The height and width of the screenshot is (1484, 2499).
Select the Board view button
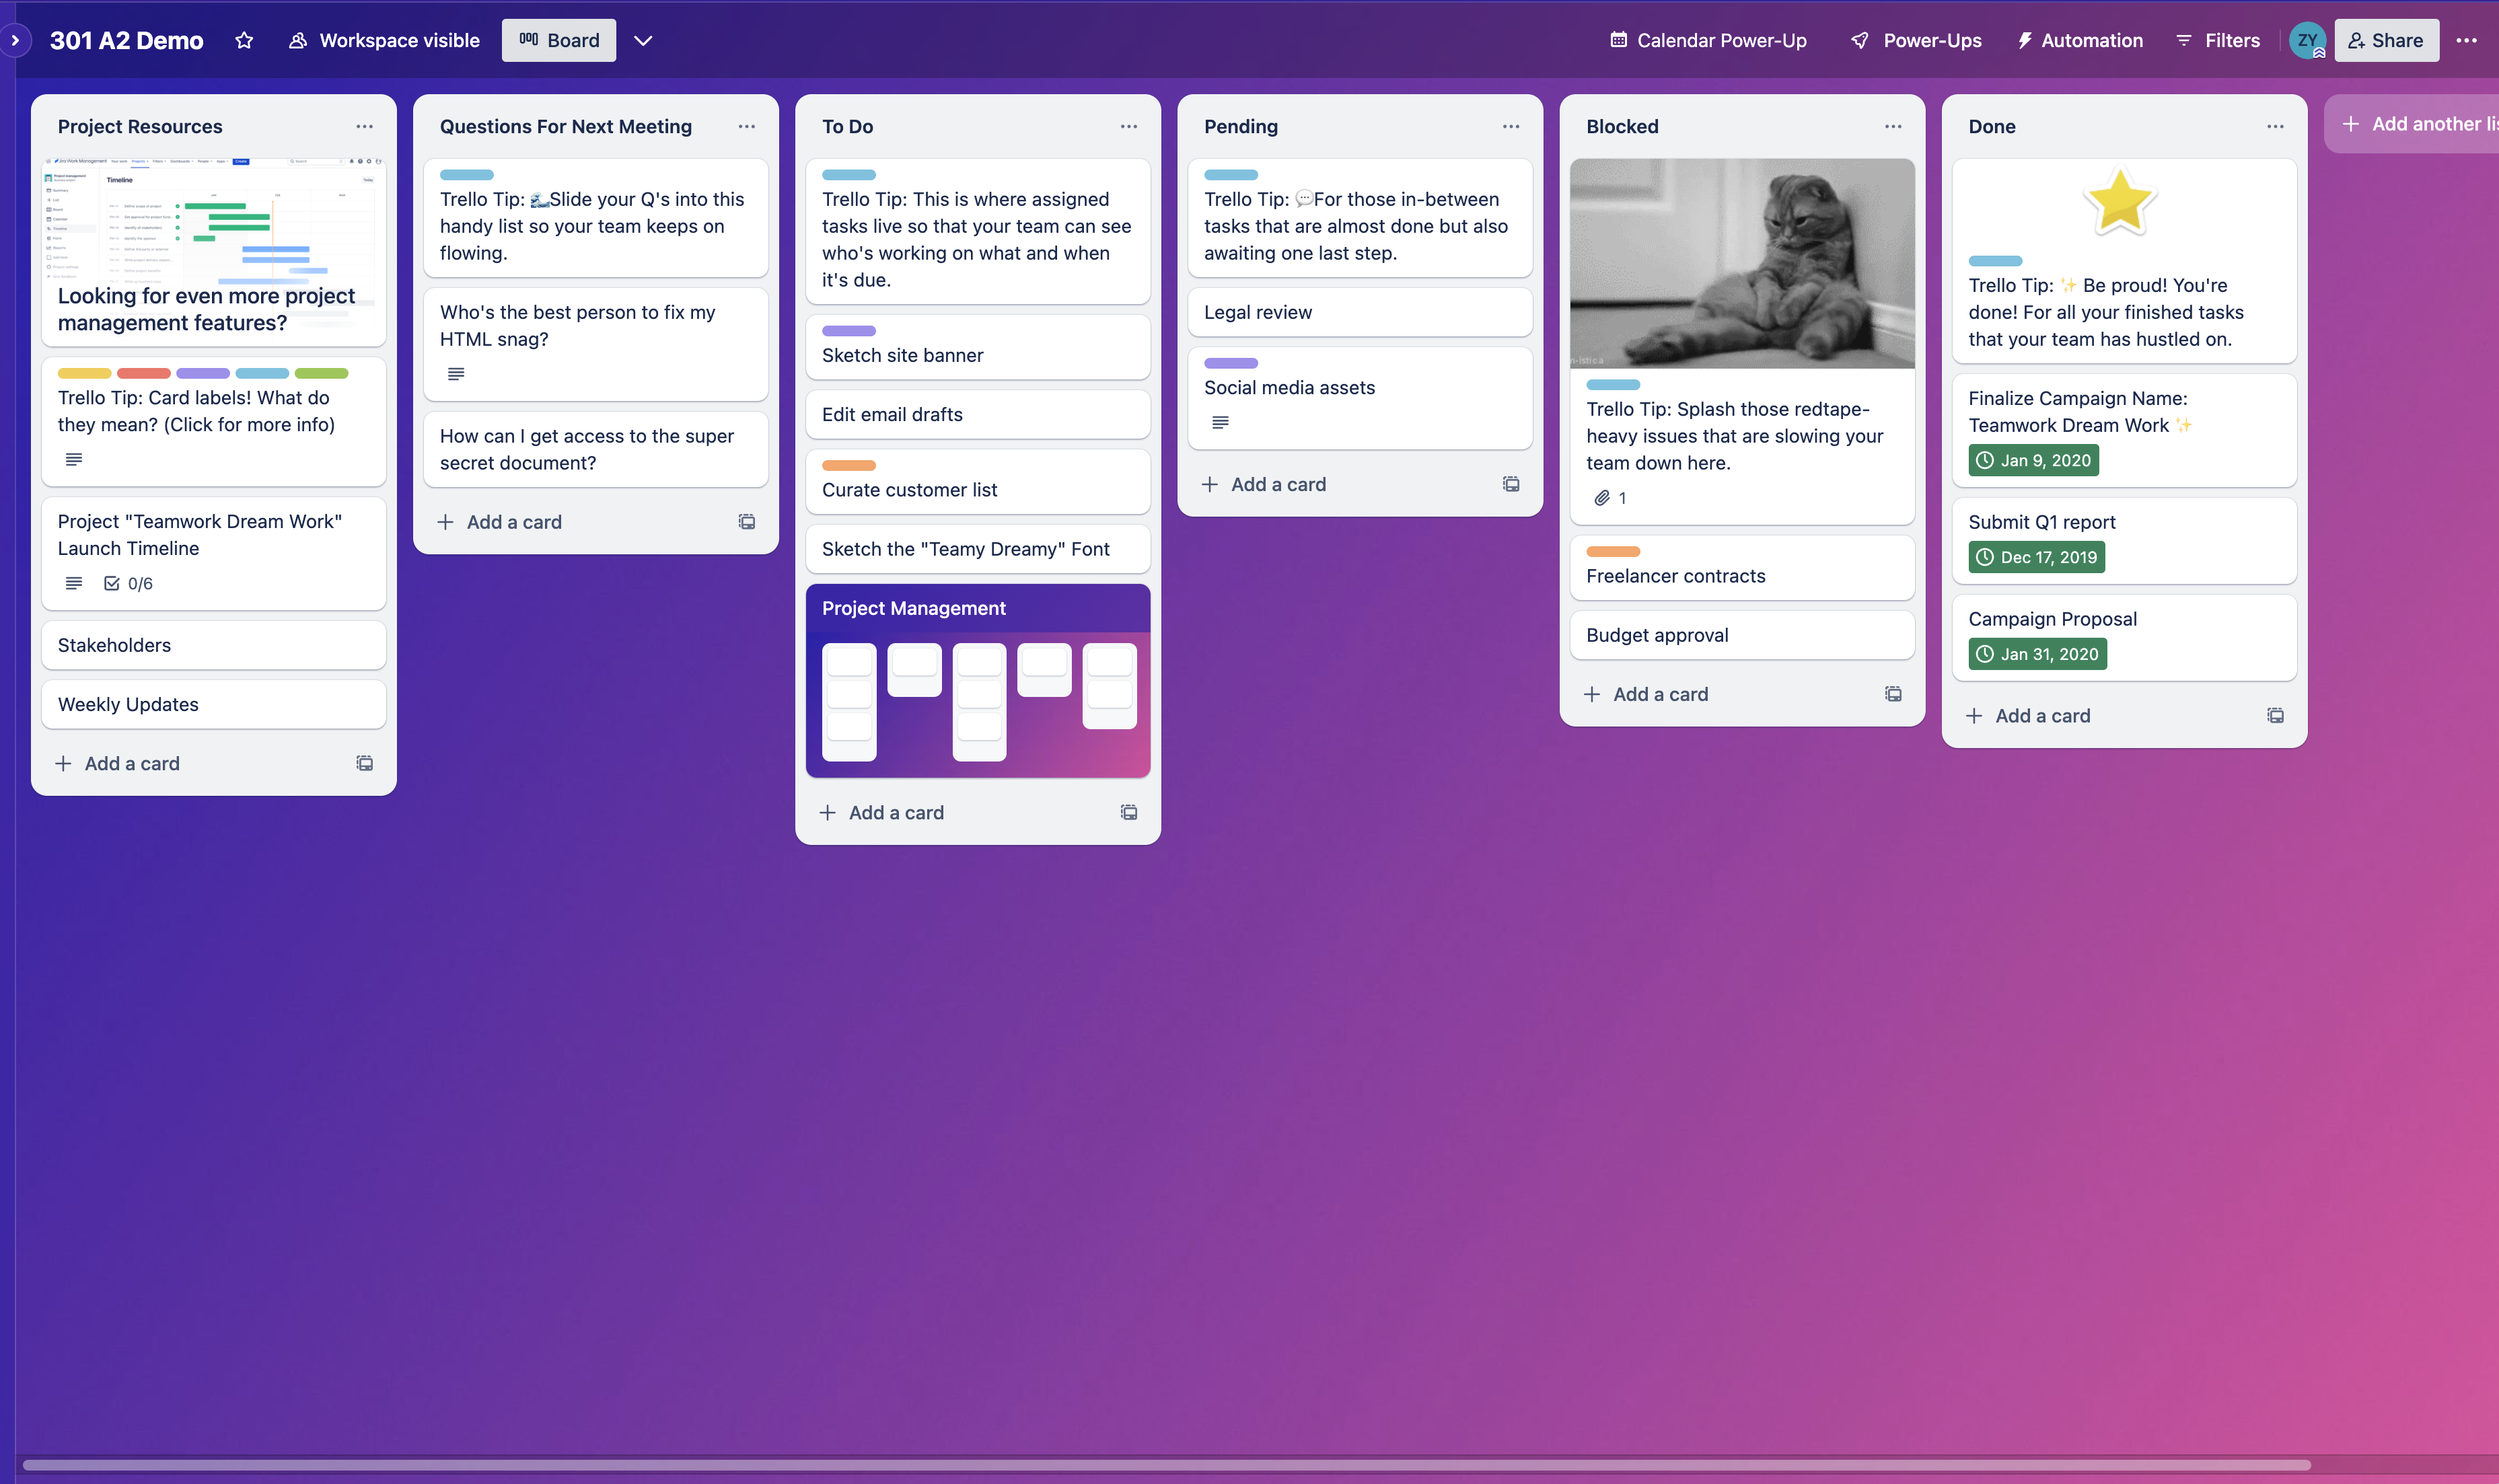point(559,40)
